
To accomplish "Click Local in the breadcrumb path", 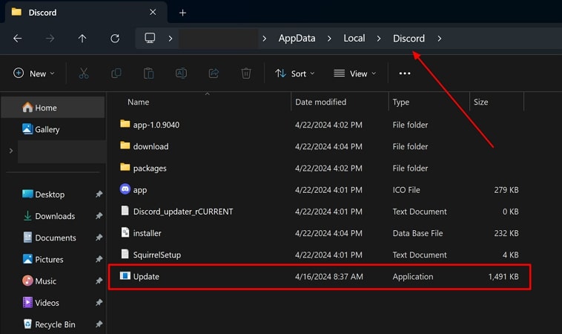I will [354, 39].
